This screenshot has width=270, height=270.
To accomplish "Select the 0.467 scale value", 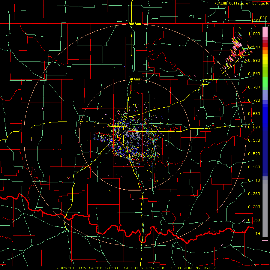I will tap(254, 167).
